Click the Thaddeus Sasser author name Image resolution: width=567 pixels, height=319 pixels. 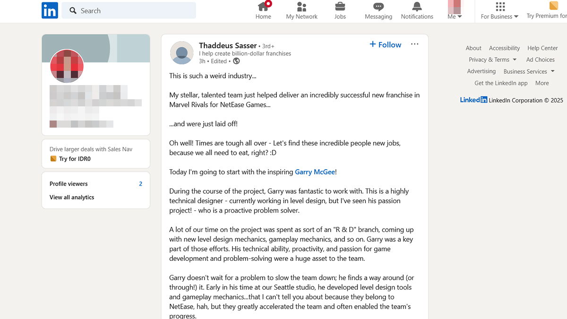click(x=228, y=46)
